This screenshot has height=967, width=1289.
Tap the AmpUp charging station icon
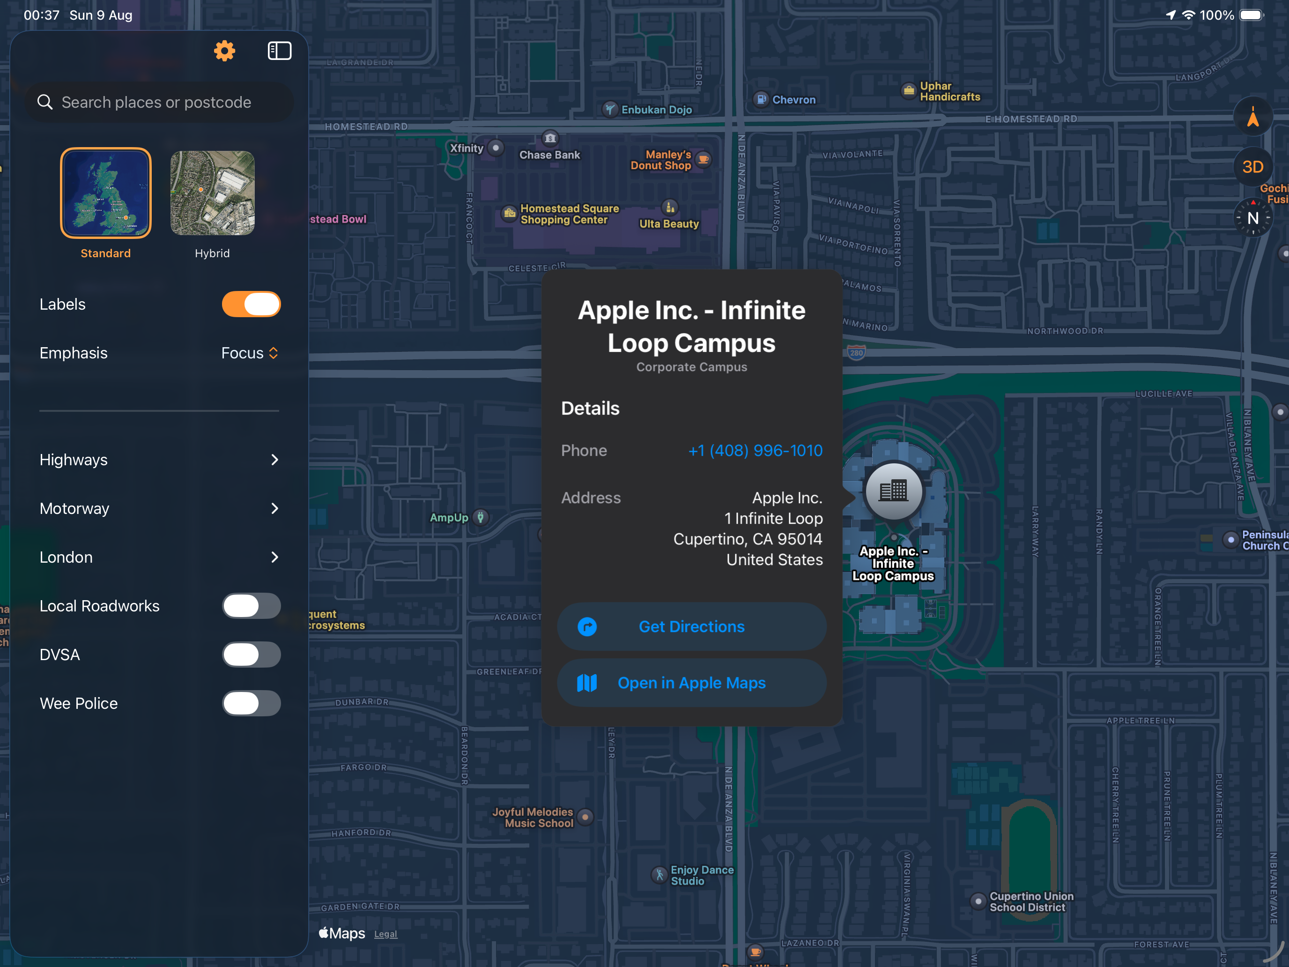click(x=481, y=517)
